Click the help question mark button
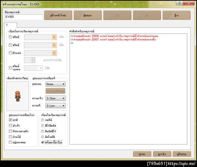The image size is (197, 167). pos(179,3)
